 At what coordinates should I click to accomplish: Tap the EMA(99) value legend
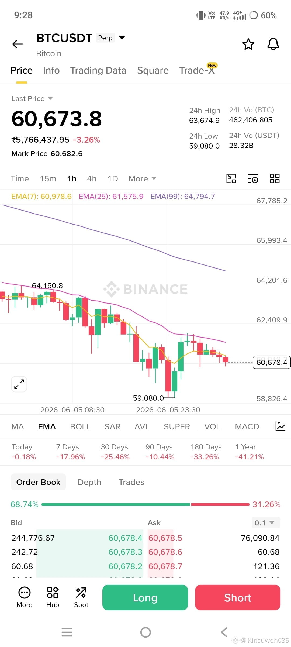pyautogui.click(x=183, y=196)
